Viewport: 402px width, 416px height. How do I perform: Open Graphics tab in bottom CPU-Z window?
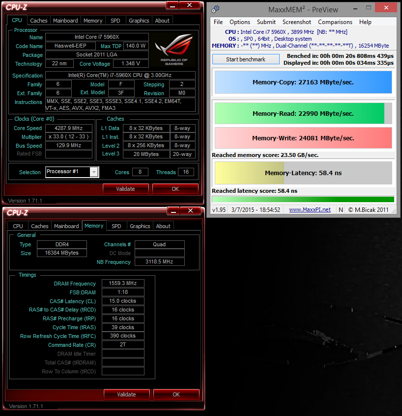pos(140,226)
